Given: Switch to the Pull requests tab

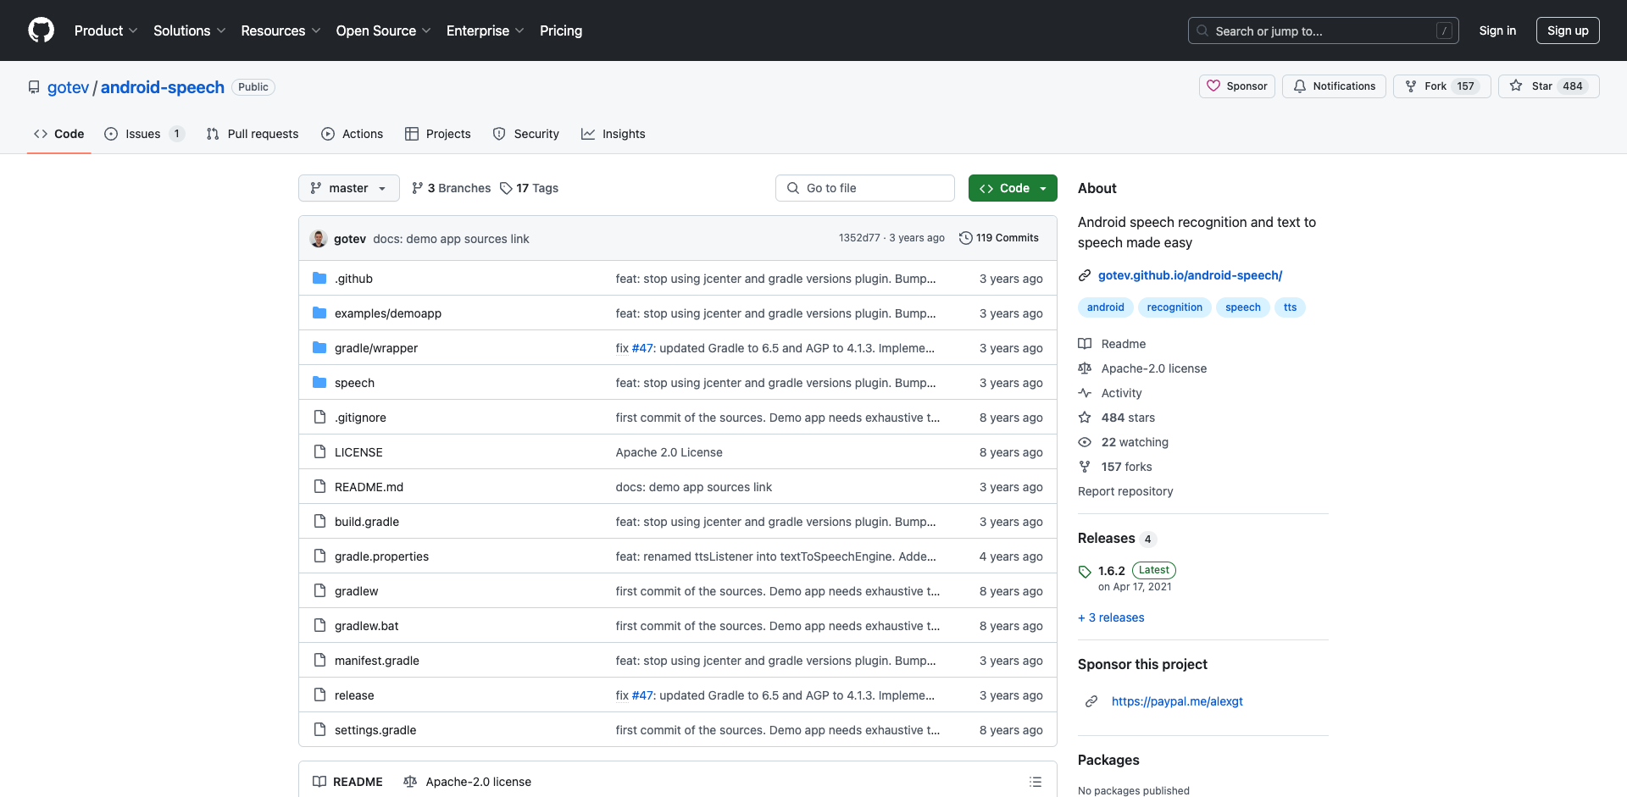Looking at the screenshot, I should pyautogui.click(x=253, y=134).
